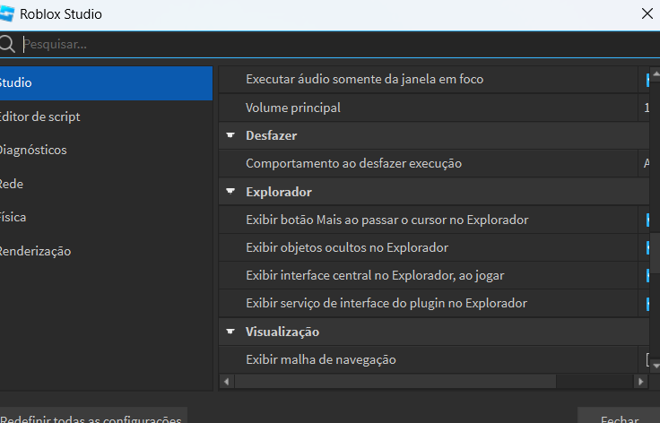This screenshot has height=423, width=660.
Task: Click the horizontal scrollbar track
Action: tap(595, 382)
